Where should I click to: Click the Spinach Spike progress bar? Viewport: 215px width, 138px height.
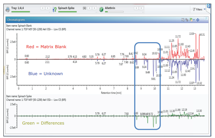[67, 12]
